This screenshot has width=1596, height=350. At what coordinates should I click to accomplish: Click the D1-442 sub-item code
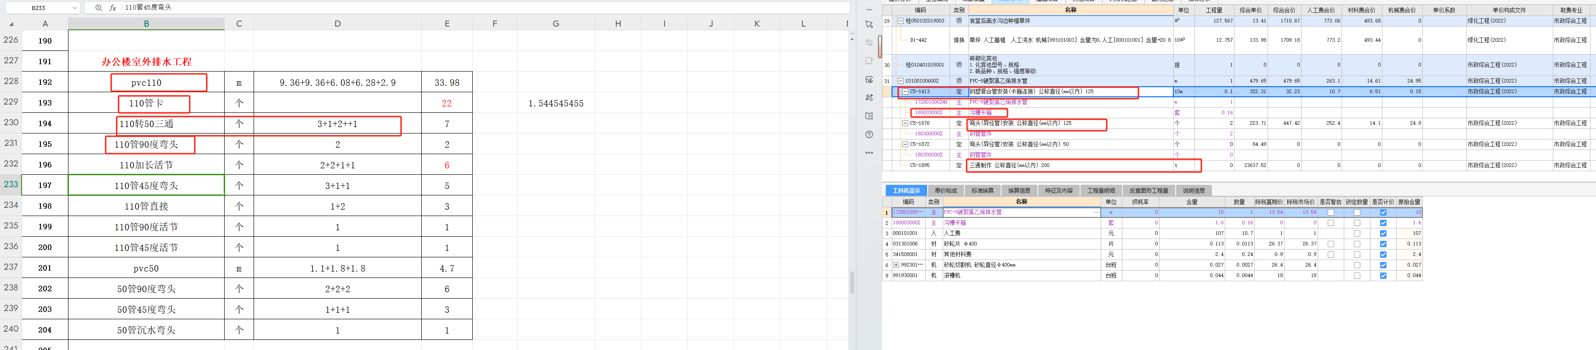pos(918,40)
